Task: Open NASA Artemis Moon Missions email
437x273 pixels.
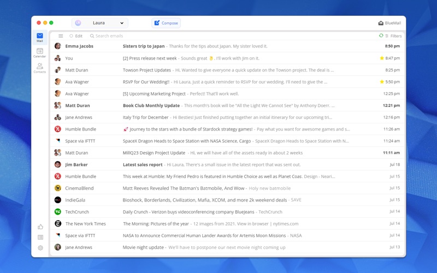Action: tap(227, 235)
